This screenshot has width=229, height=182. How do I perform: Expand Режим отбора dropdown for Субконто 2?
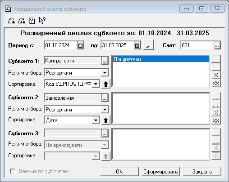pyautogui.click(x=105, y=110)
